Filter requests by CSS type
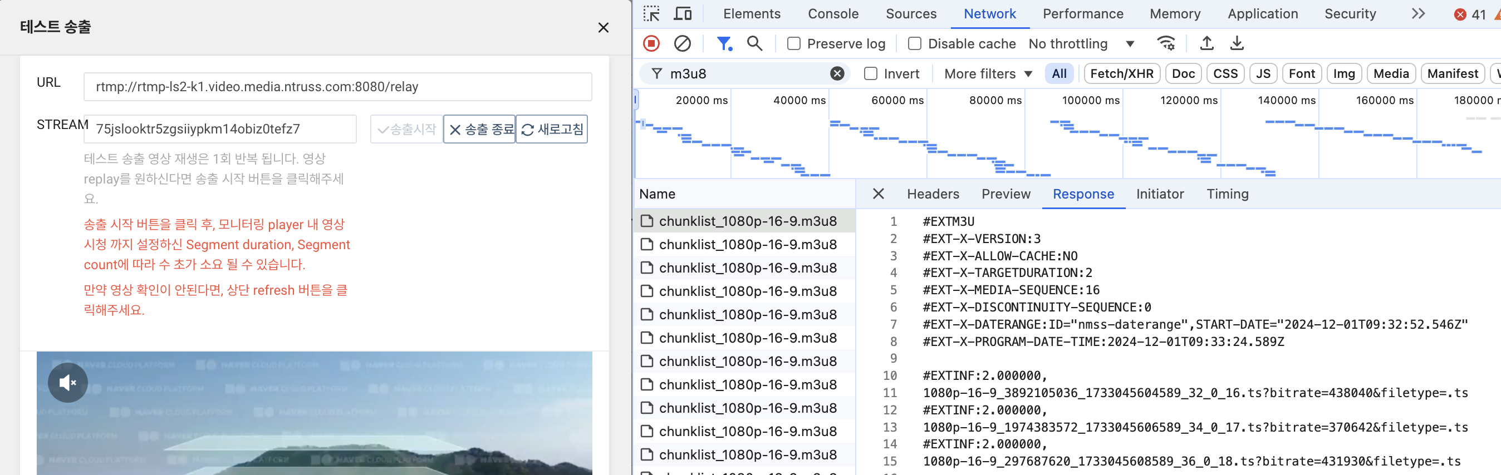The image size is (1501, 475). [1225, 73]
